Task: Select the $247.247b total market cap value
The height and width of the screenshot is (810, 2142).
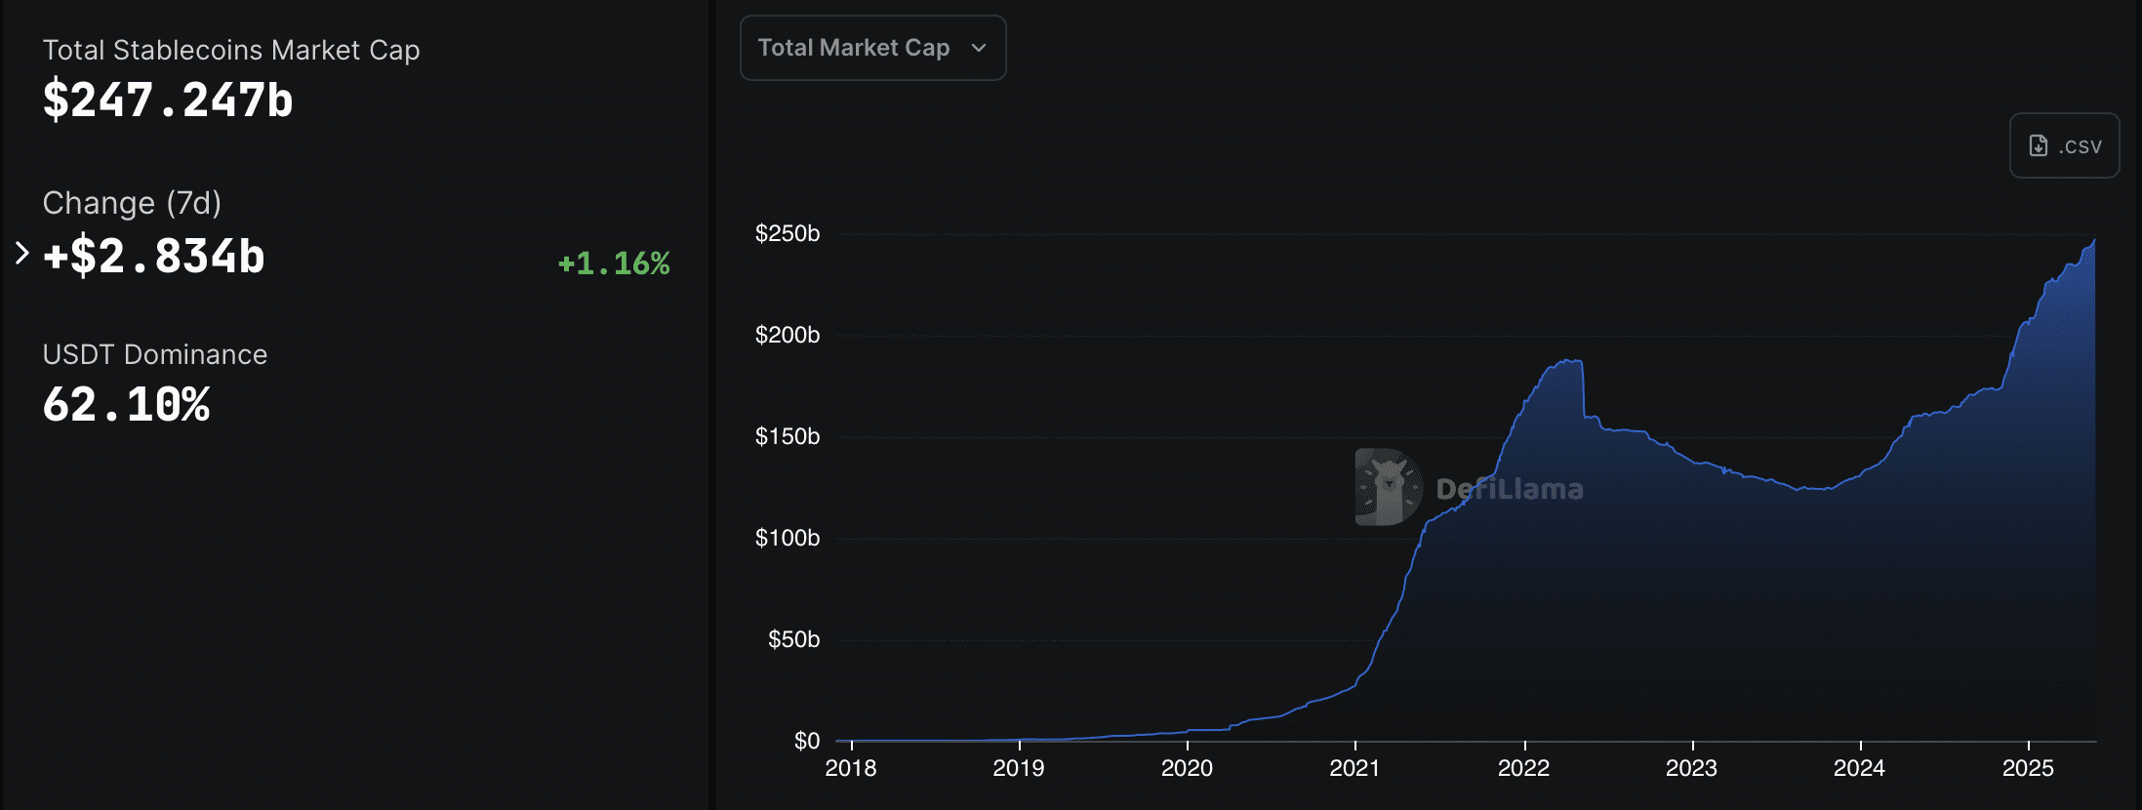Action: [168, 101]
